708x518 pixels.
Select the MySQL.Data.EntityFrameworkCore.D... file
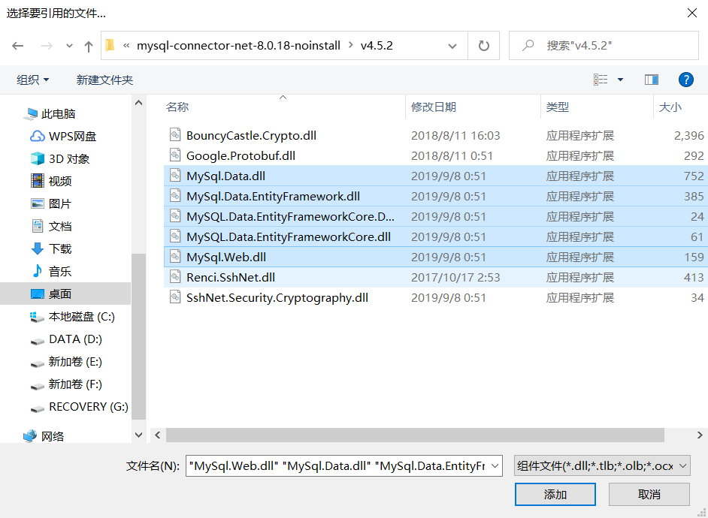point(436,216)
